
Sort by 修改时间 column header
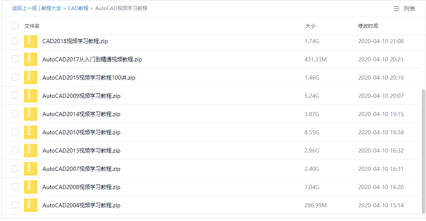[x=368, y=26]
